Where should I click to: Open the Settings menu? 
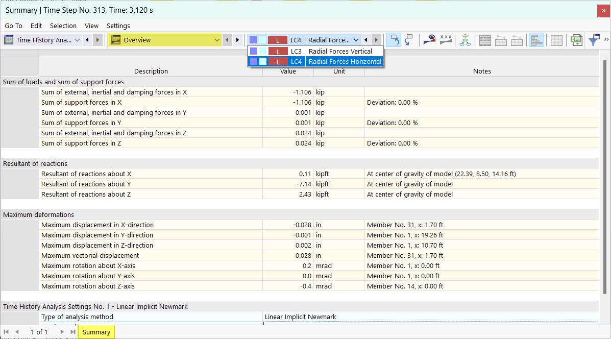(x=118, y=26)
